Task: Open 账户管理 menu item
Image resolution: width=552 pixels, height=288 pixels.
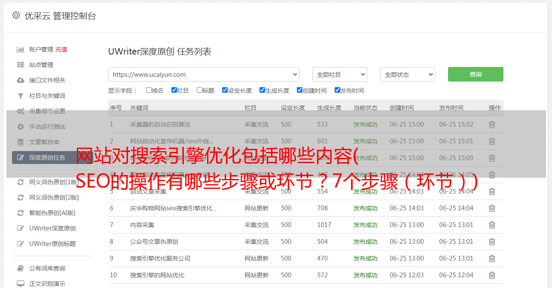Action: (x=41, y=49)
